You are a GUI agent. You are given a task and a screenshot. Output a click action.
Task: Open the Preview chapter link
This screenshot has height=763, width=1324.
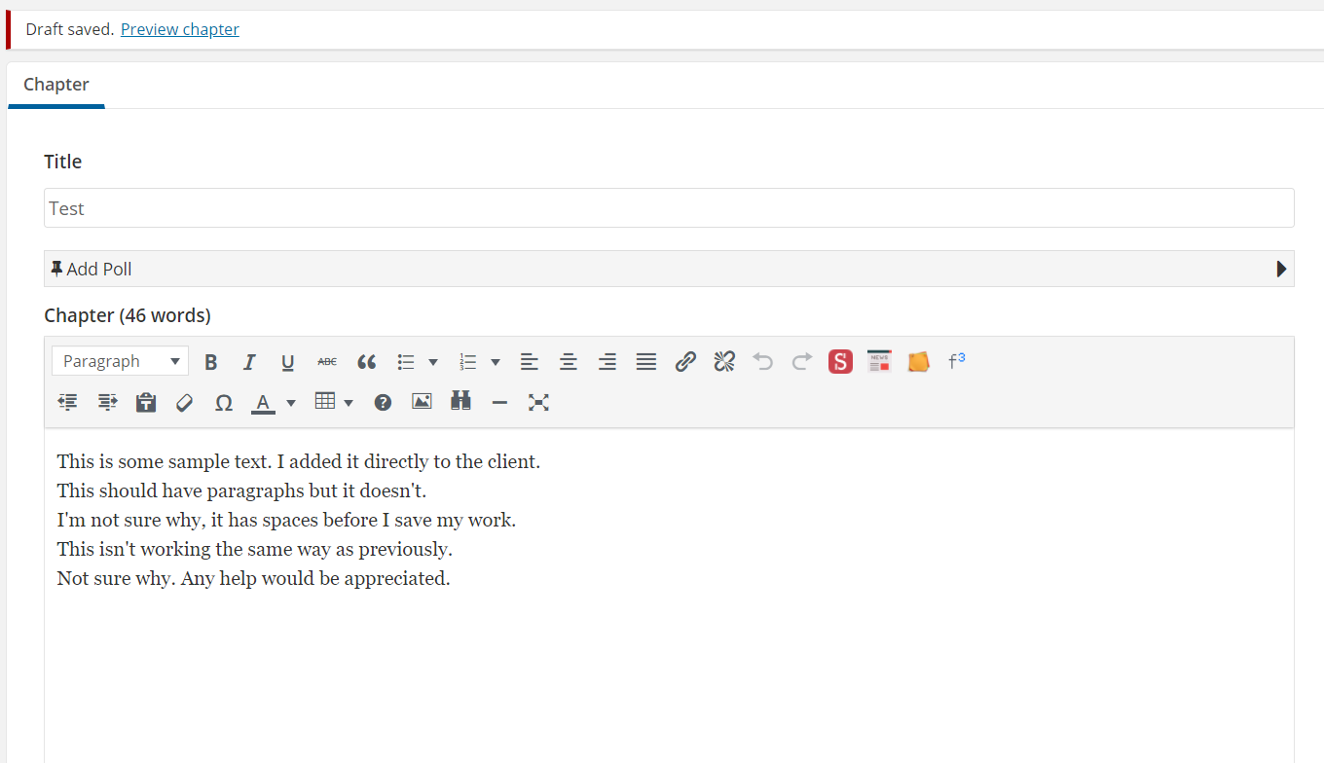pyautogui.click(x=180, y=29)
